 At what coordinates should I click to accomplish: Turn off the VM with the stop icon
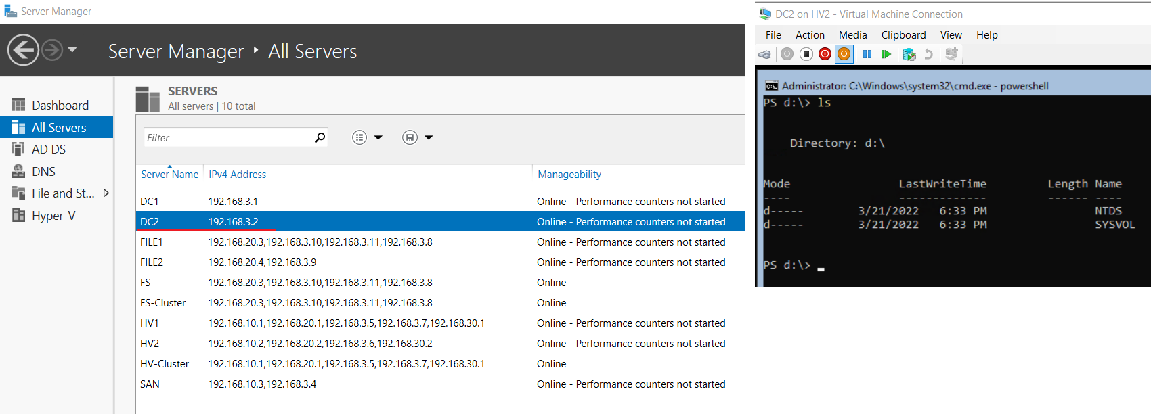pyautogui.click(x=806, y=54)
